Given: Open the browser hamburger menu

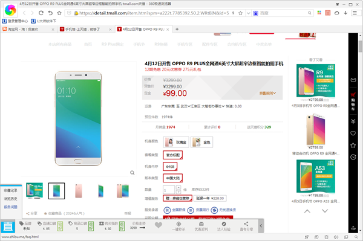Looking at the screenshot, I should coord(355,13).
